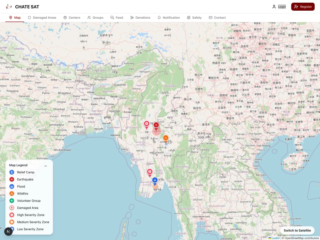320x240 pixels.
Task: Open the Safety section in navigation
Action: 194,17
